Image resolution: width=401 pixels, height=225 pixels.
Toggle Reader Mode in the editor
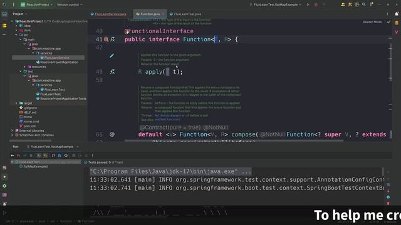click(372, 22)
